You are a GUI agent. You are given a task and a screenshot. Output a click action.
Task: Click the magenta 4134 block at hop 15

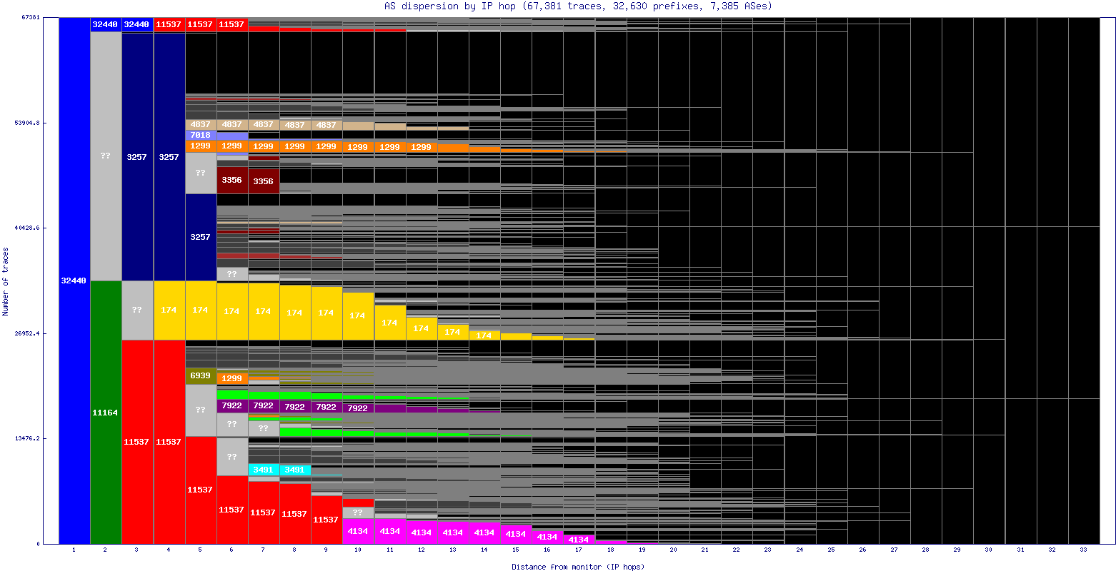[x=516, y=534]
